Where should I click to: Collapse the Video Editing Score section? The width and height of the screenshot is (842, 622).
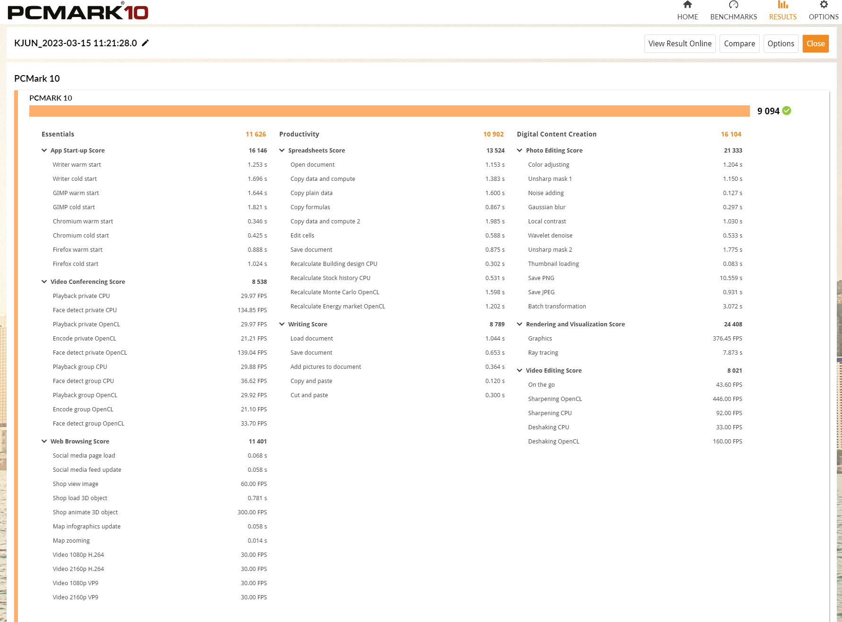point(520,370)
